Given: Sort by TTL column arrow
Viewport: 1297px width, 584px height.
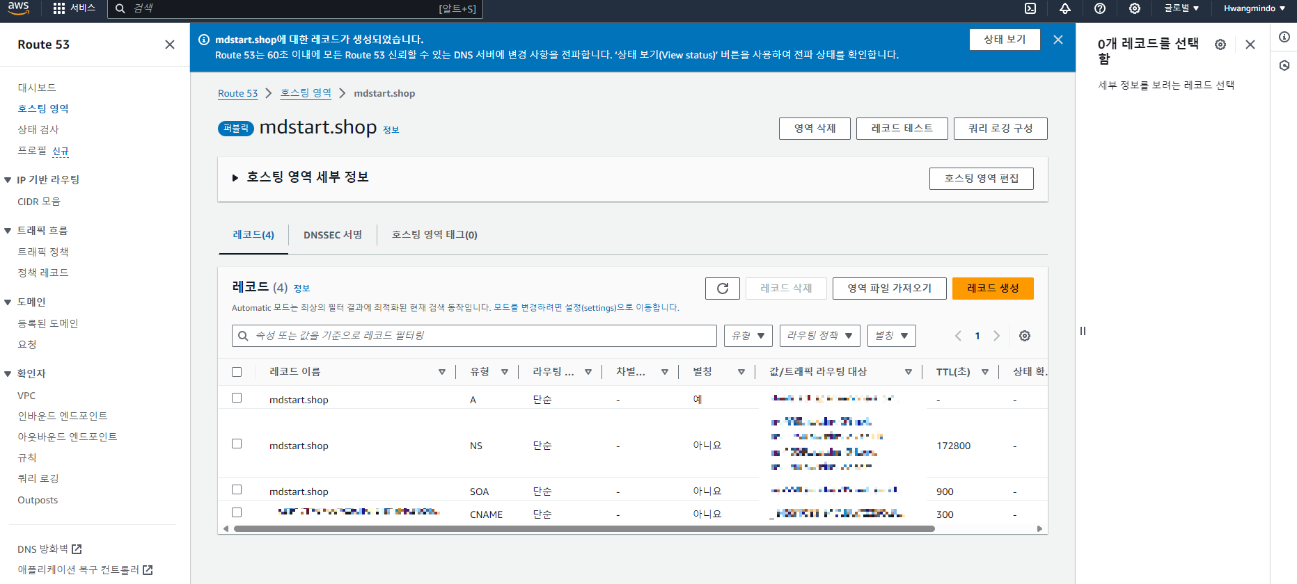Looking at the screenshot, I should [x=985, y=372].
